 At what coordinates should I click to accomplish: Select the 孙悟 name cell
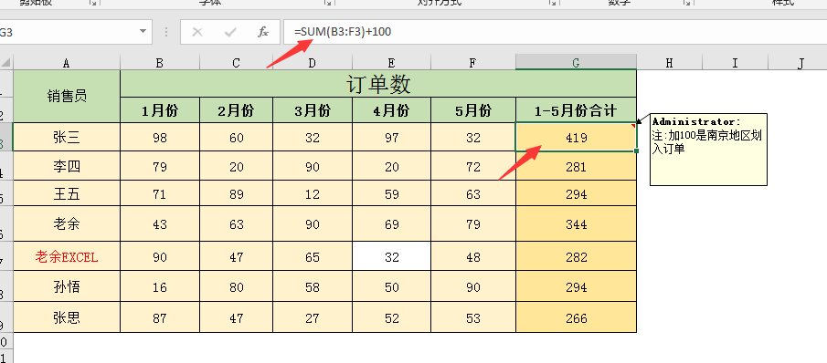click(x=67, y=286)
